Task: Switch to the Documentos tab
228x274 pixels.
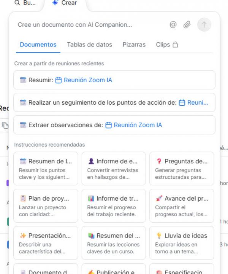Action: click(x=38, y=45)
